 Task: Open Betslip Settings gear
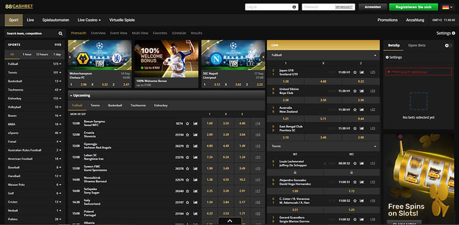pos(387,57)
